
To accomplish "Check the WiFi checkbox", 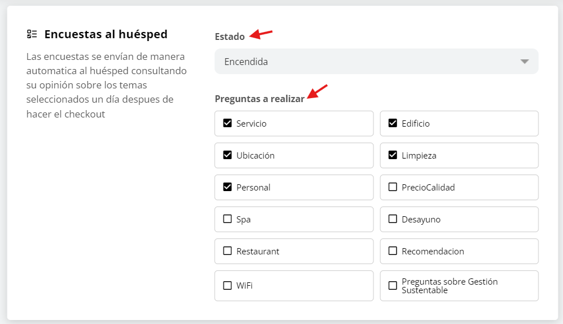I will (227, 285).
